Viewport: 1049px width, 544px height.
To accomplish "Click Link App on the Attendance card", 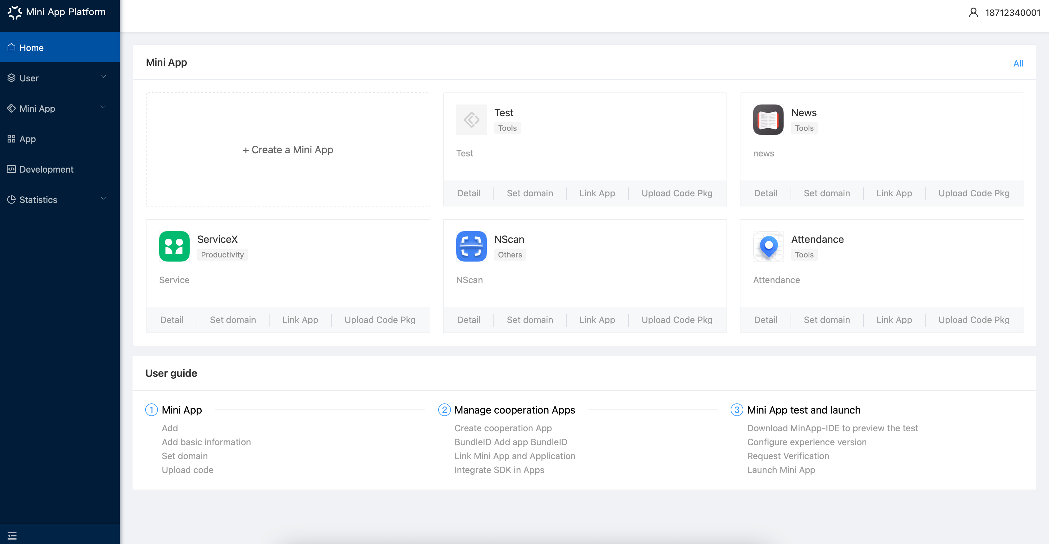I will click(x=894, y=320).
